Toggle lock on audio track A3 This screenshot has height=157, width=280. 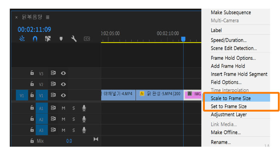[x=32, y=130]
